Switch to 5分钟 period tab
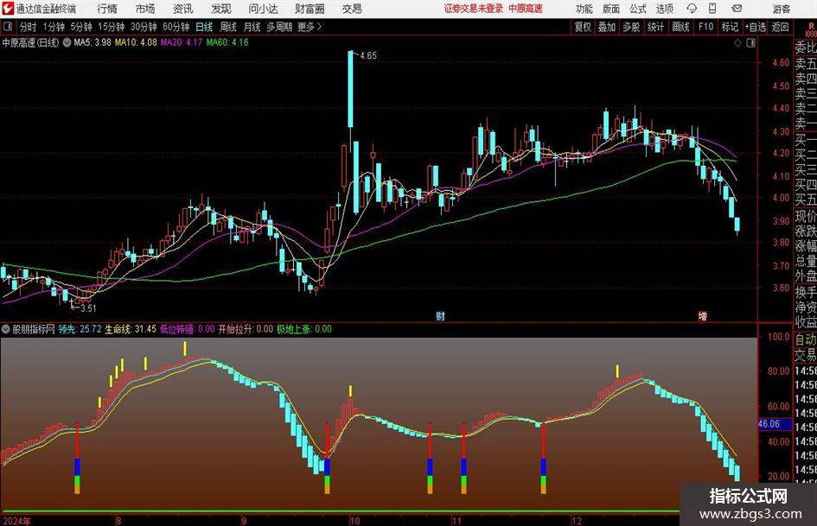This screenshot has height=526, width=817. point(81,27)
